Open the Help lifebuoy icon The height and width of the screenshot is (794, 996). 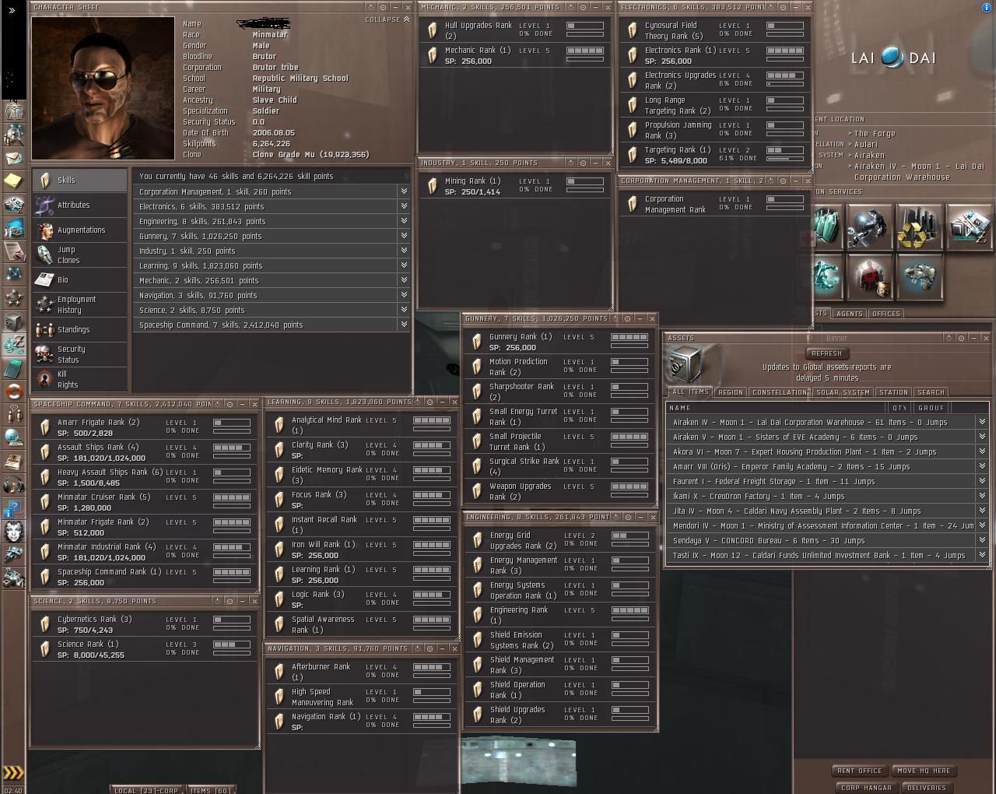[13, 392]
